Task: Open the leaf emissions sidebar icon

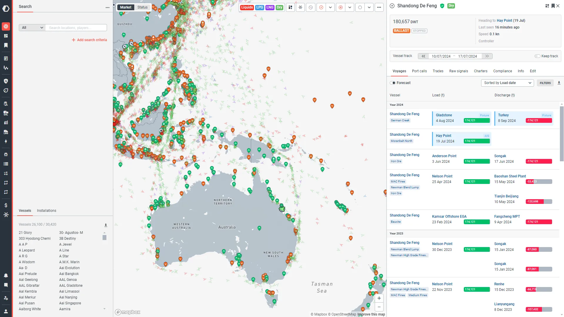Action: (6, 90)
